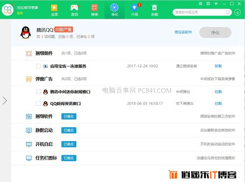
Task: Click the 问题严重 warning badge
Action: pyautogui.click(x=63, y=29)
